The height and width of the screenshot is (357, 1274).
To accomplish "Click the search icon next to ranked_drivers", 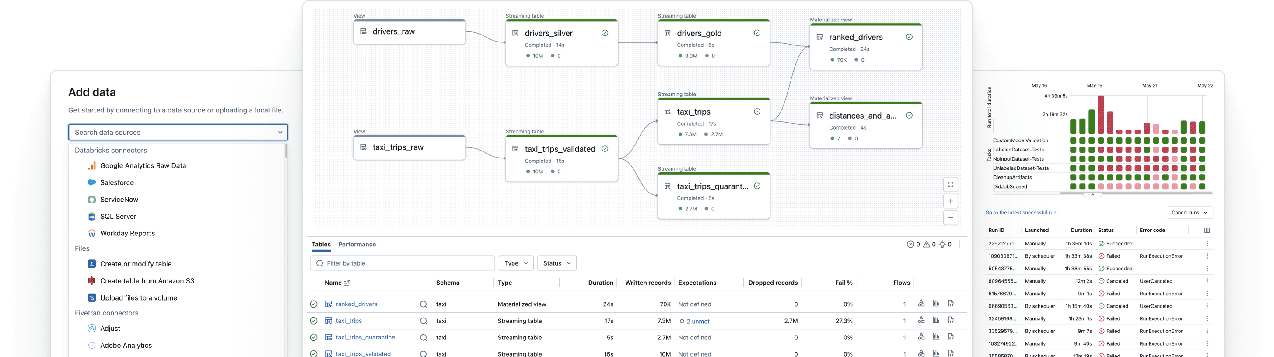I will point(423,304).
